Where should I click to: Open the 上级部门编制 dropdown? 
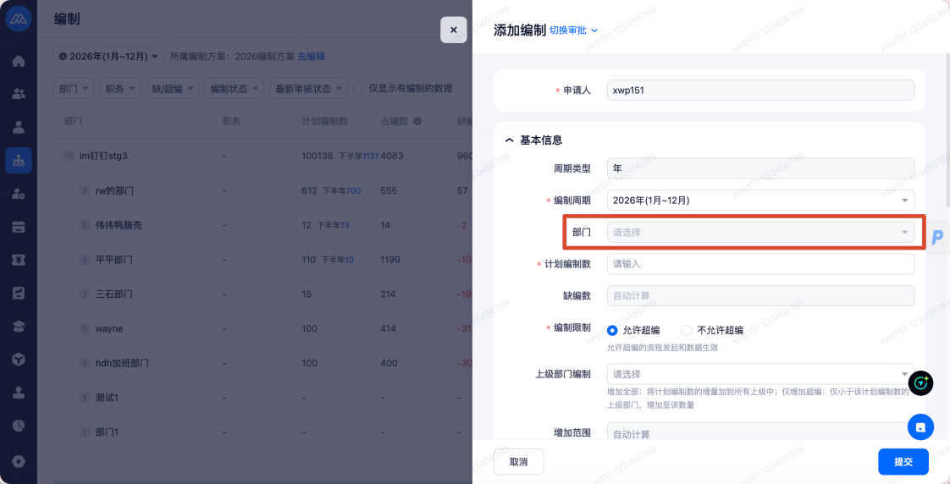[760, 373]
